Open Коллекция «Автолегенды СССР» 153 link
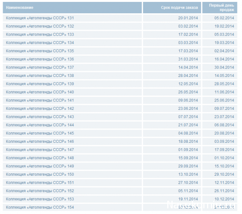242x214 pixels. pos(40,199)
